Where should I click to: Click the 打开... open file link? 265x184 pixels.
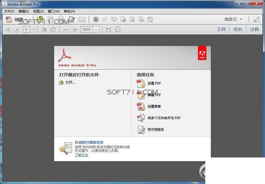[x=67, y=83]
